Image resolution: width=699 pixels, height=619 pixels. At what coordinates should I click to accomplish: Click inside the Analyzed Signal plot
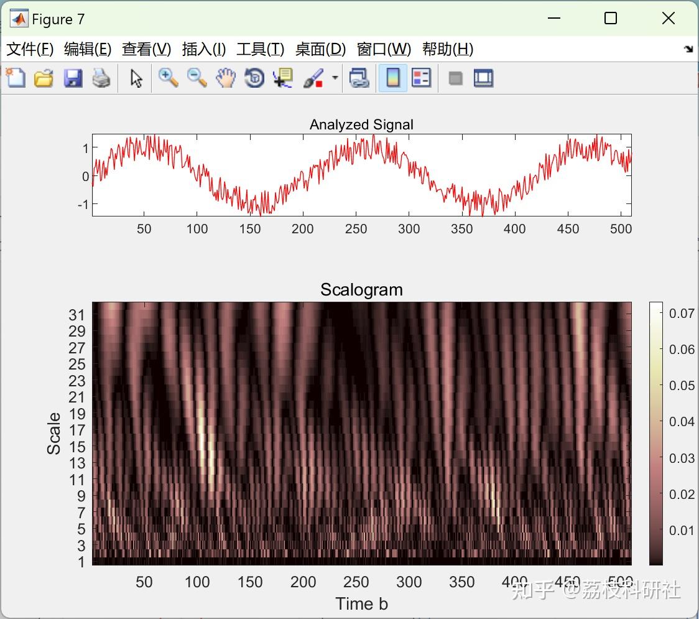pyautogui.click(x=361, y=175)
